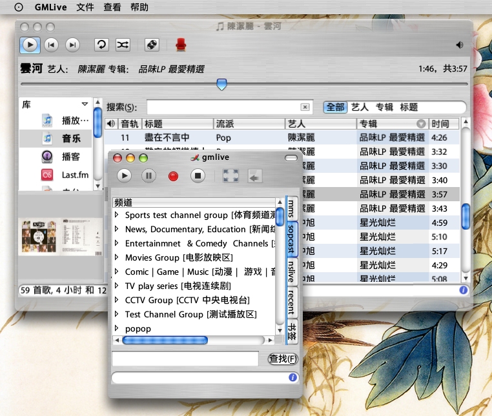Stop playback in the gmlive window

tap(198, 176)
